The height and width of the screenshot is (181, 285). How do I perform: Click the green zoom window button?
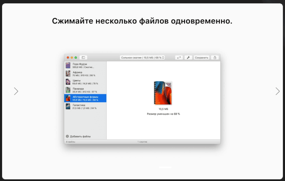click(x=76, y=57)
